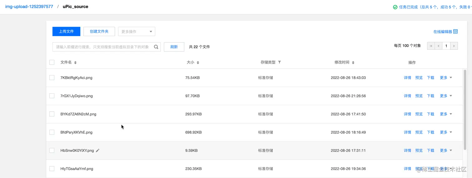The width and height of the screenshot is (472, 178).
Task: Preview BYKd7ZA6N2cM.png via 预览
Action: tap(419, 114)
